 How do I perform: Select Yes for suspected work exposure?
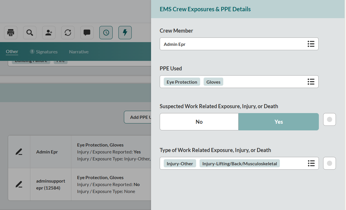[x=278, y=122]
